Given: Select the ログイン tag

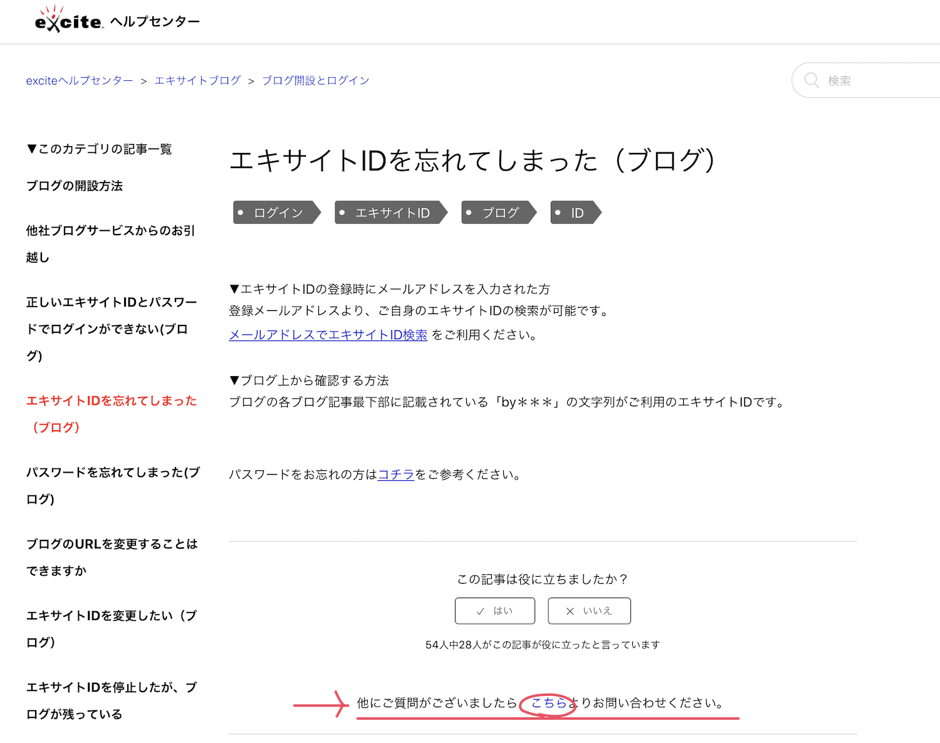Looking at the screenshot, I should [277, 213].
